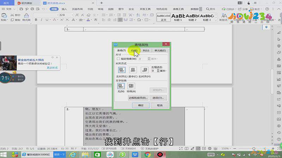Select the Normal (正文) style

[x=164, y=18]
